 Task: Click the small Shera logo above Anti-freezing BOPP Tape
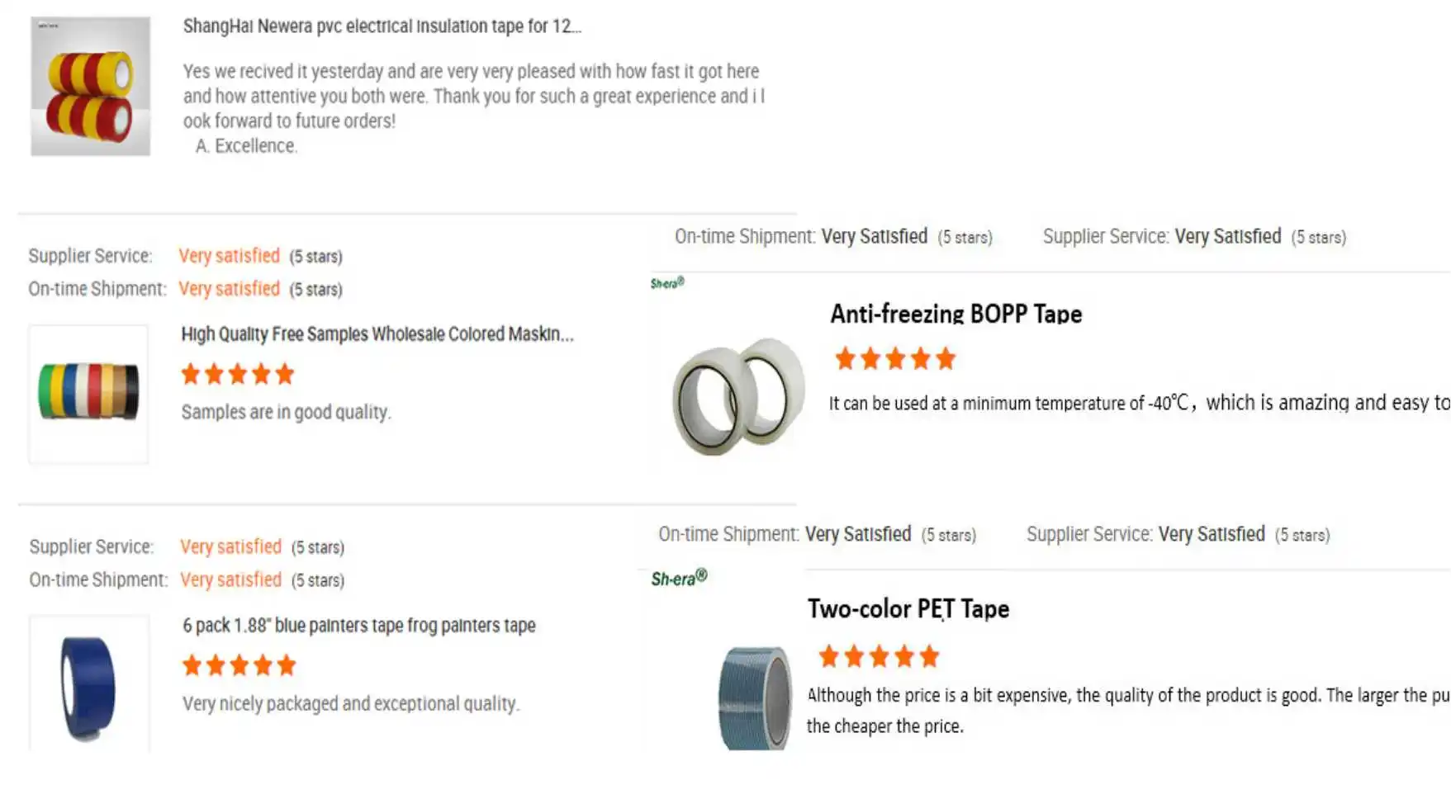point(666,283)
